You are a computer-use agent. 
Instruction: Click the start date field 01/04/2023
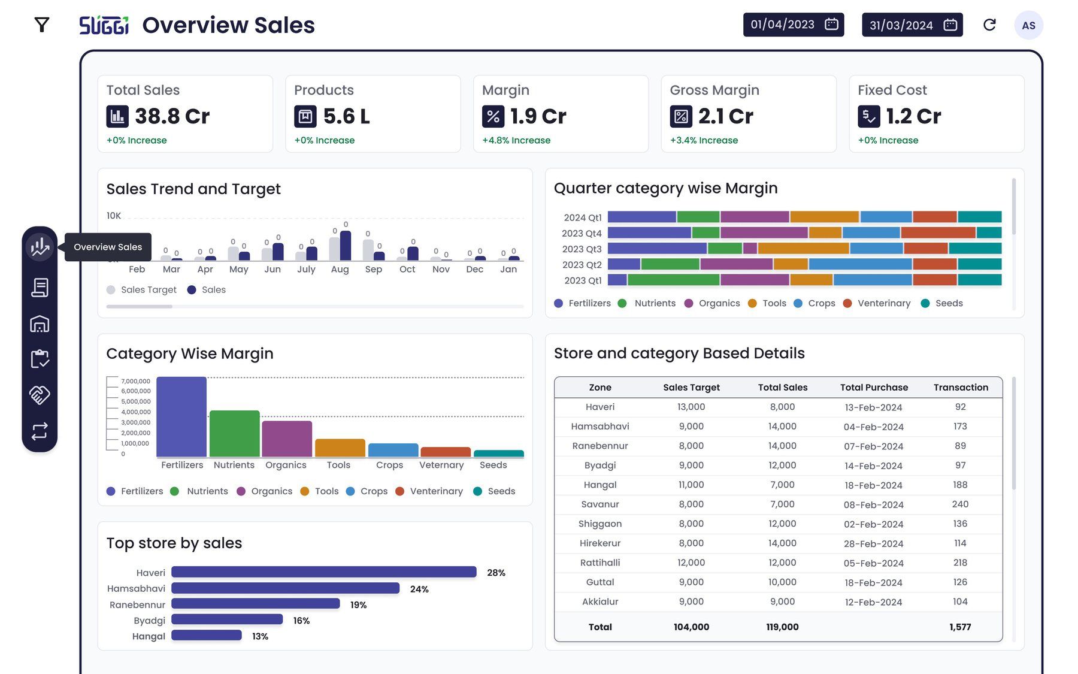click(x=794, y=25)
